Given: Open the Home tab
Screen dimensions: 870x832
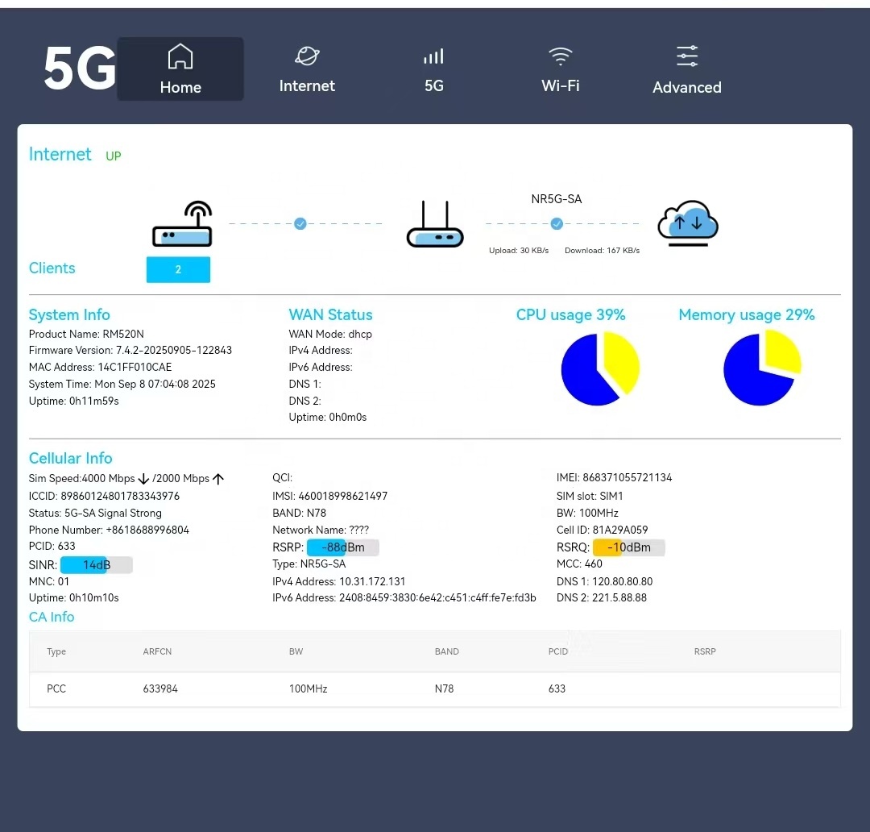Looking at the screenshot, I should [180, 69].
